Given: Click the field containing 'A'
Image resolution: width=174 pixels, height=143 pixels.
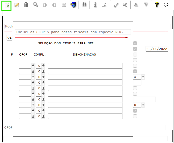Looking at the screenshot, I should pos(137,77).
